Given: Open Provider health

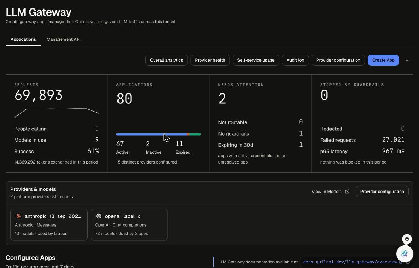Looking at the screenshot, I should pos(210,60).
